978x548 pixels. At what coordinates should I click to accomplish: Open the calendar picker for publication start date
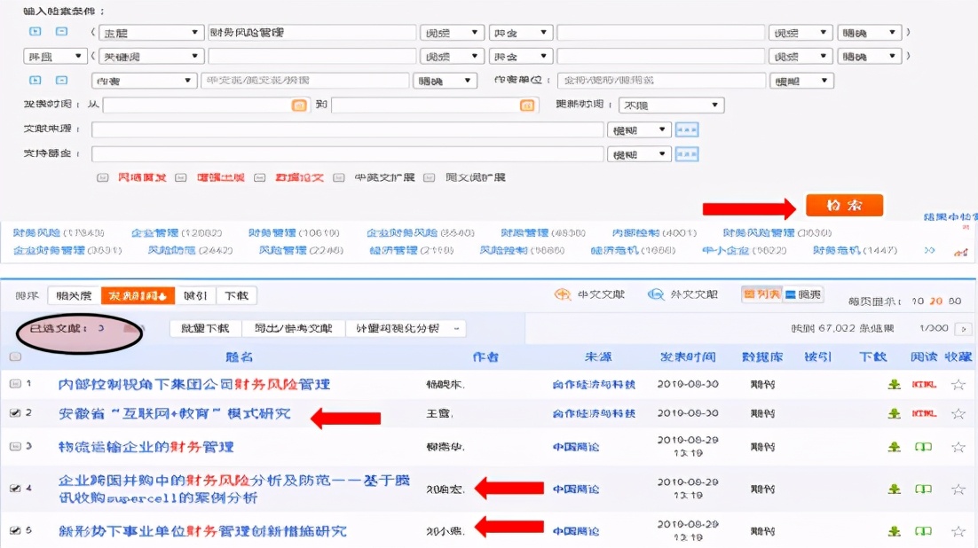[x=299, y=106]
